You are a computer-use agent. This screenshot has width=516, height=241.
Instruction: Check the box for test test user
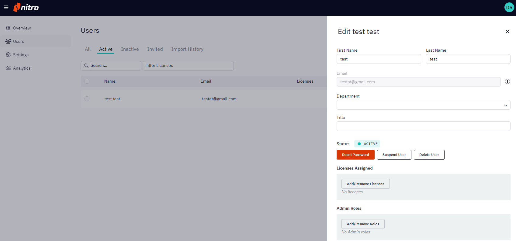click(87, 99)
